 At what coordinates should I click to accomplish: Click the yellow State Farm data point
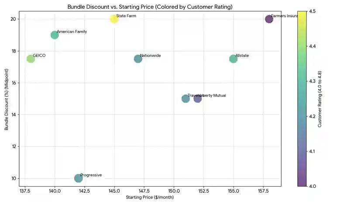click(114, 19)
